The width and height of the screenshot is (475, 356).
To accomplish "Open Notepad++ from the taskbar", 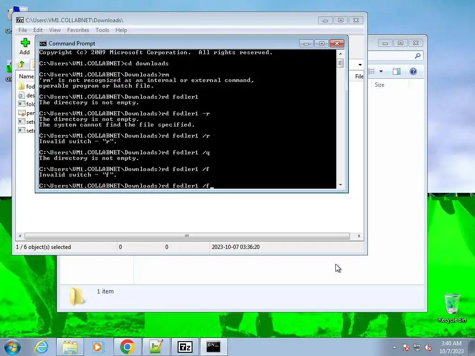I will [156, 347].
